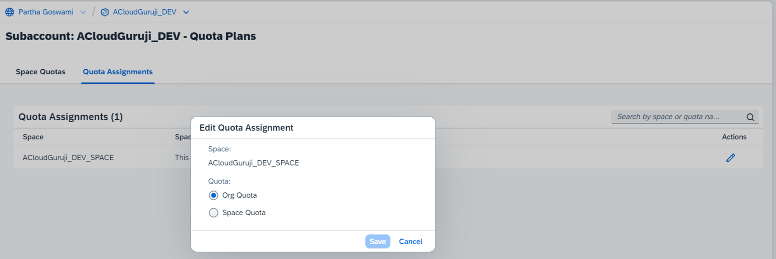Select the ACloudGuruji_DEV_SPACE table row
The height and width of the screenshot is (259, 776).
point(68,158)
